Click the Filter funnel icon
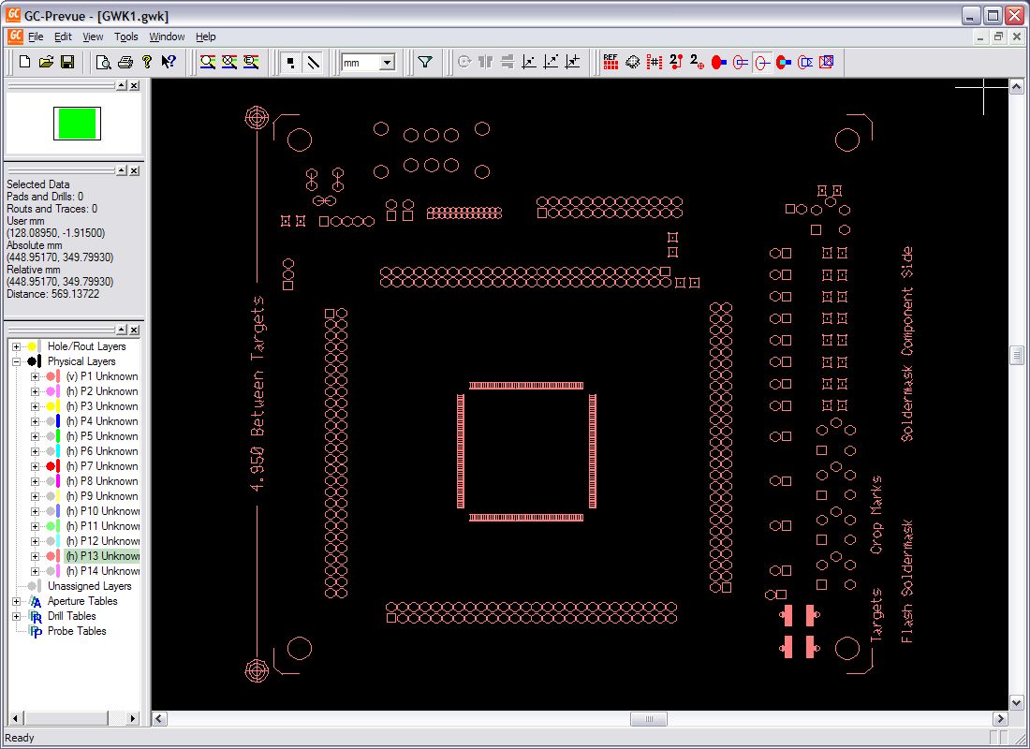Viewport: 1030px width, 749px height. (425, 62)
